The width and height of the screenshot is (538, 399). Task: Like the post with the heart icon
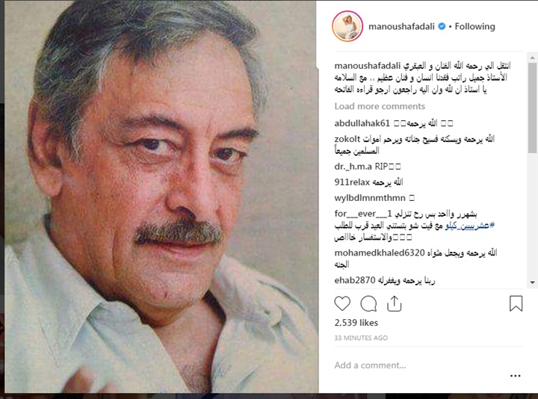coord(342,303)
